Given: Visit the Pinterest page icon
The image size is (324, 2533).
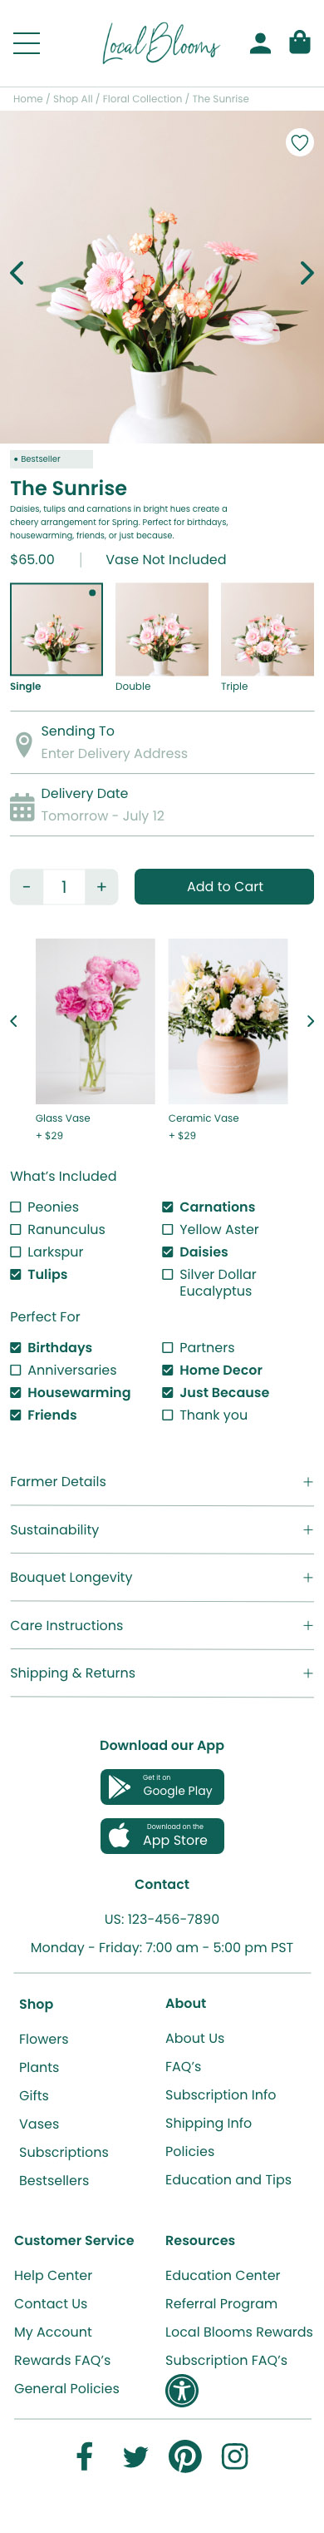Looking at the screenshot, I should 184,2456.
